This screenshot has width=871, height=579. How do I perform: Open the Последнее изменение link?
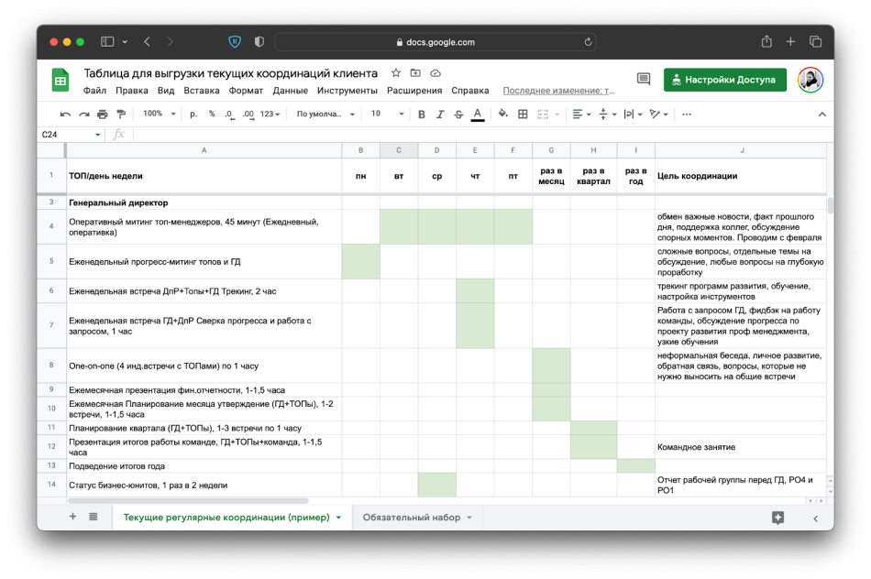559,91
